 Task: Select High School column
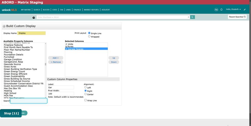(10, 93)
